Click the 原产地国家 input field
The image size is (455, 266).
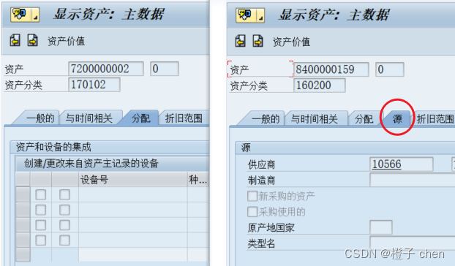(x=381, y=227)
